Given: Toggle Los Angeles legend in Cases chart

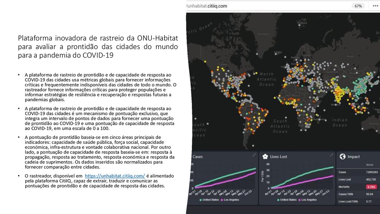Looking at the screenshot, I should point(230,200).
